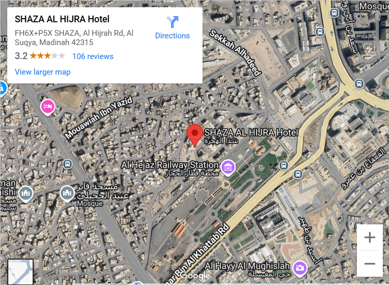The width and height of the screenshot is (389, 285).
Task: Zoom out with the minus button
Action: [x=370, y=263]
